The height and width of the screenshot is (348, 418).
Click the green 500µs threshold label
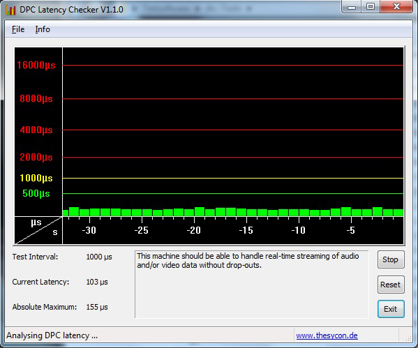pos(36,193)
